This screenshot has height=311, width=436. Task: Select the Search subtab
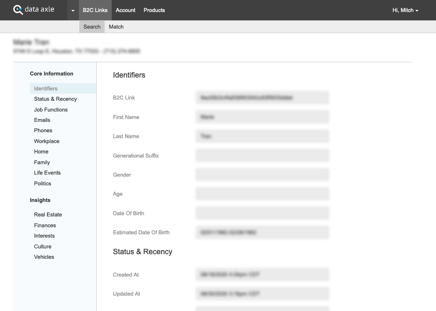[x=92, y=27]
